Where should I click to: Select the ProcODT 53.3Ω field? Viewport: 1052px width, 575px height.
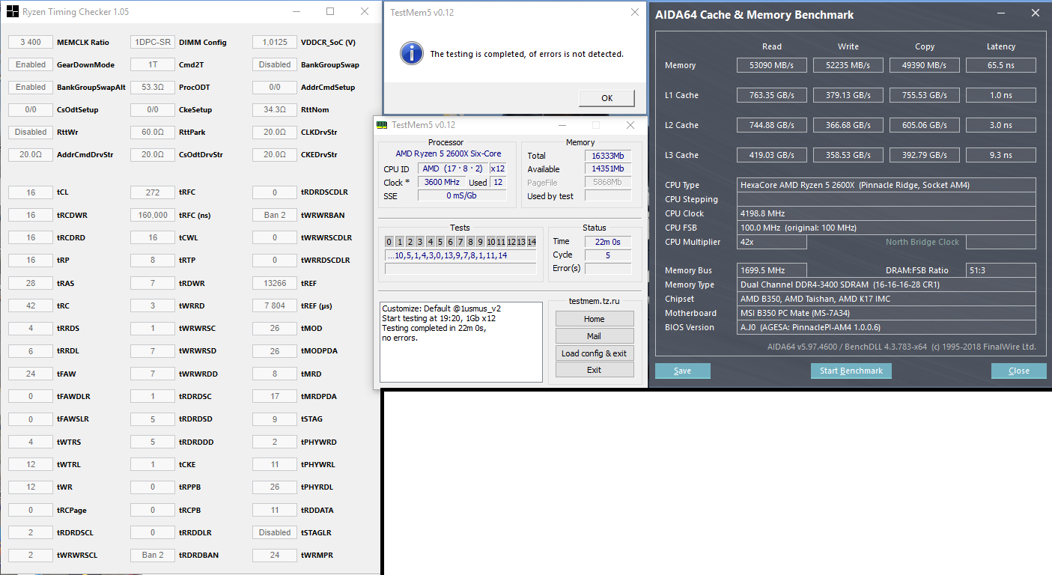(x=153, y=87)
